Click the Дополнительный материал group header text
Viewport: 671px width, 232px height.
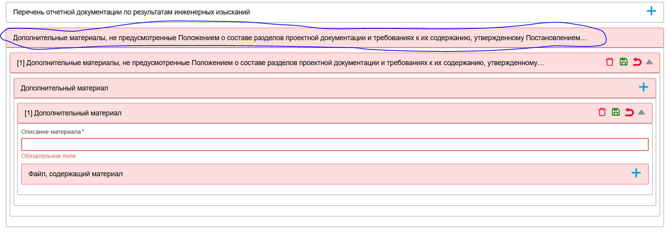(65, 88)
